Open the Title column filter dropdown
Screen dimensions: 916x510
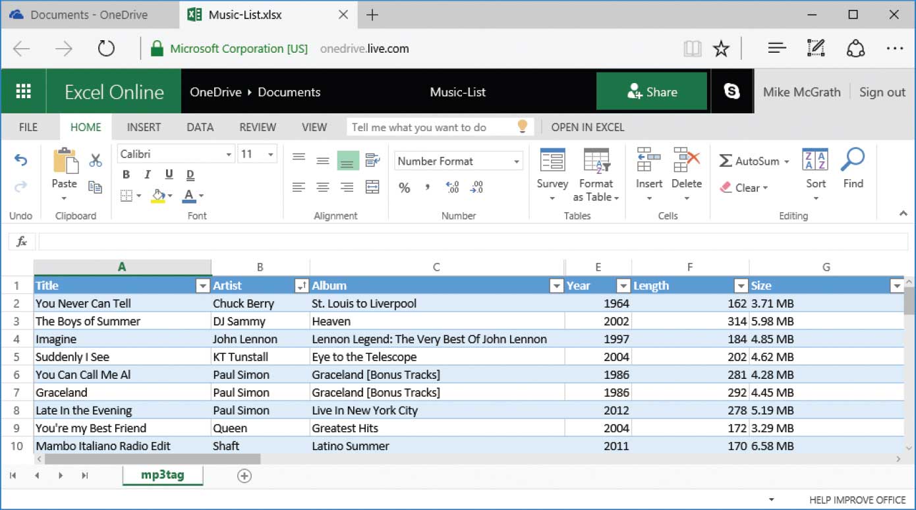tap(203, 286)
